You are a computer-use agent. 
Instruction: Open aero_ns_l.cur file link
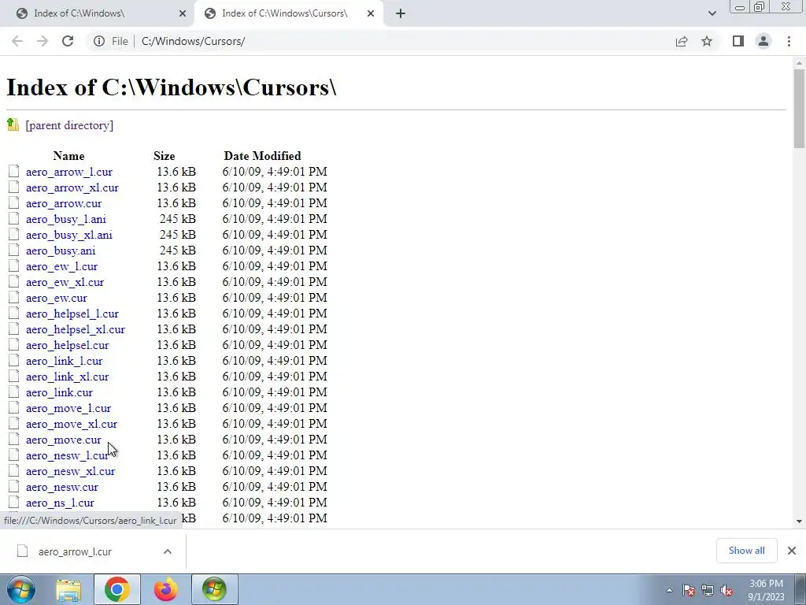tap(60, 503)
